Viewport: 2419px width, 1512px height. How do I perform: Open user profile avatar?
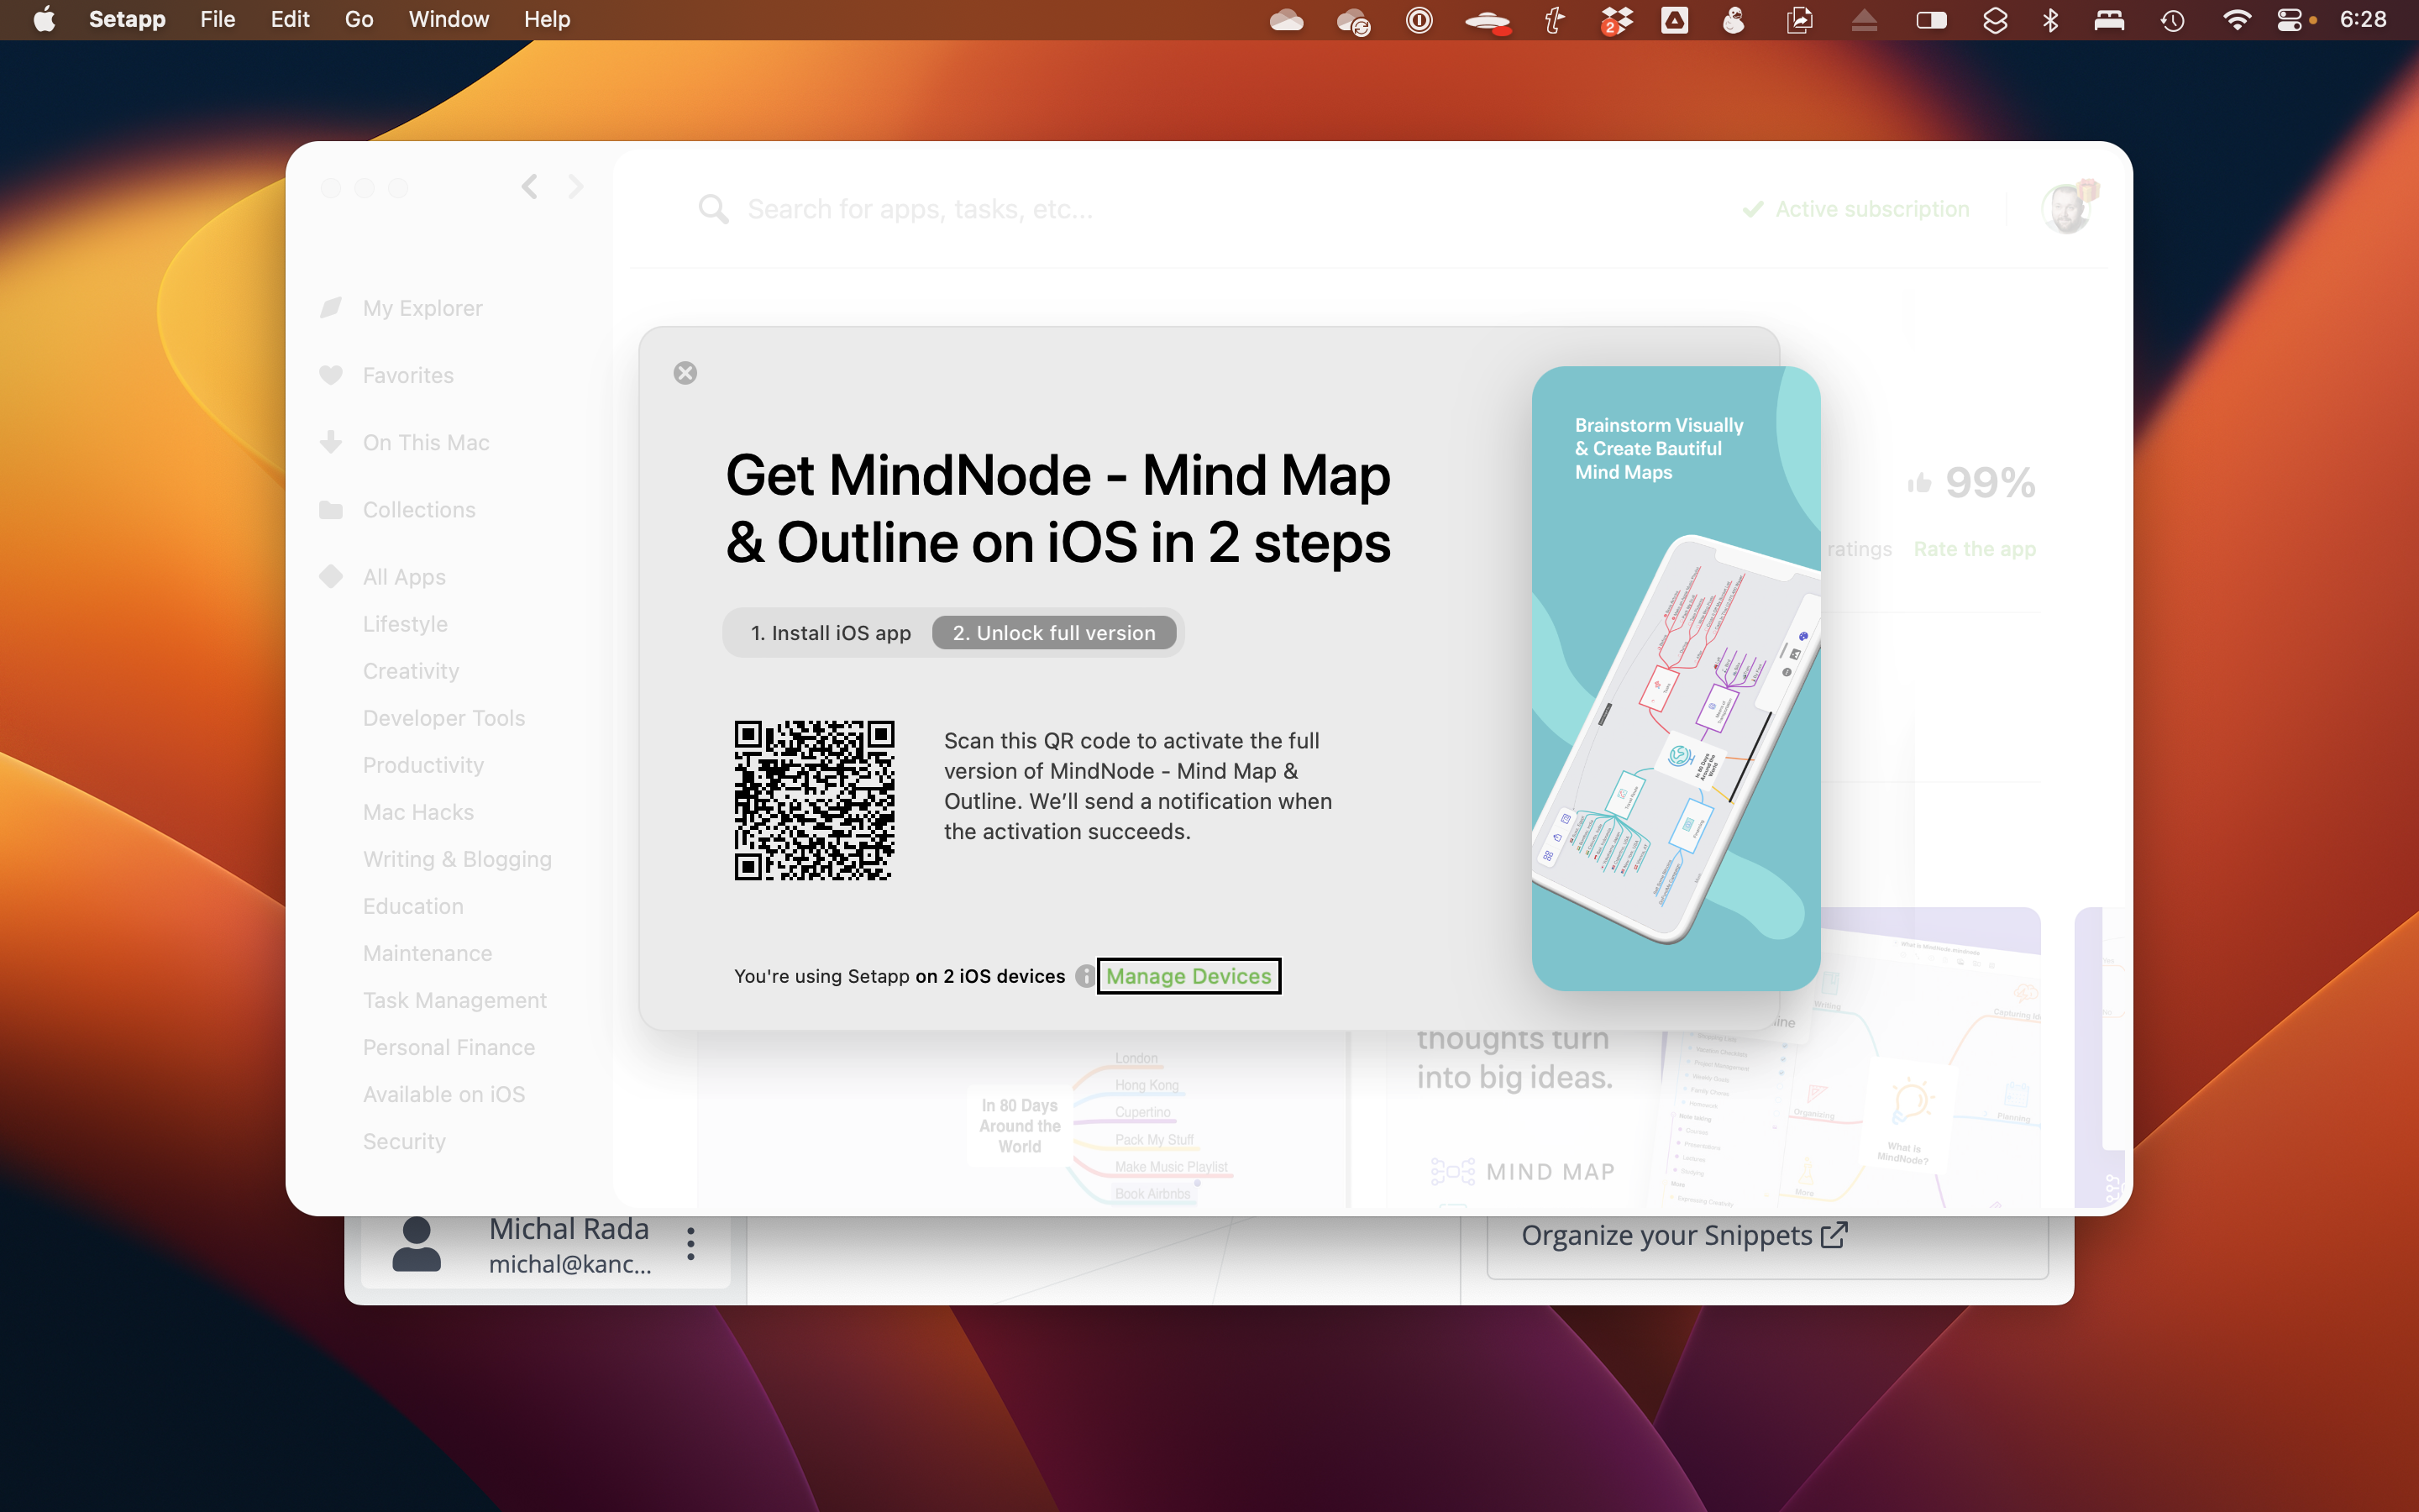(2065, 209)
